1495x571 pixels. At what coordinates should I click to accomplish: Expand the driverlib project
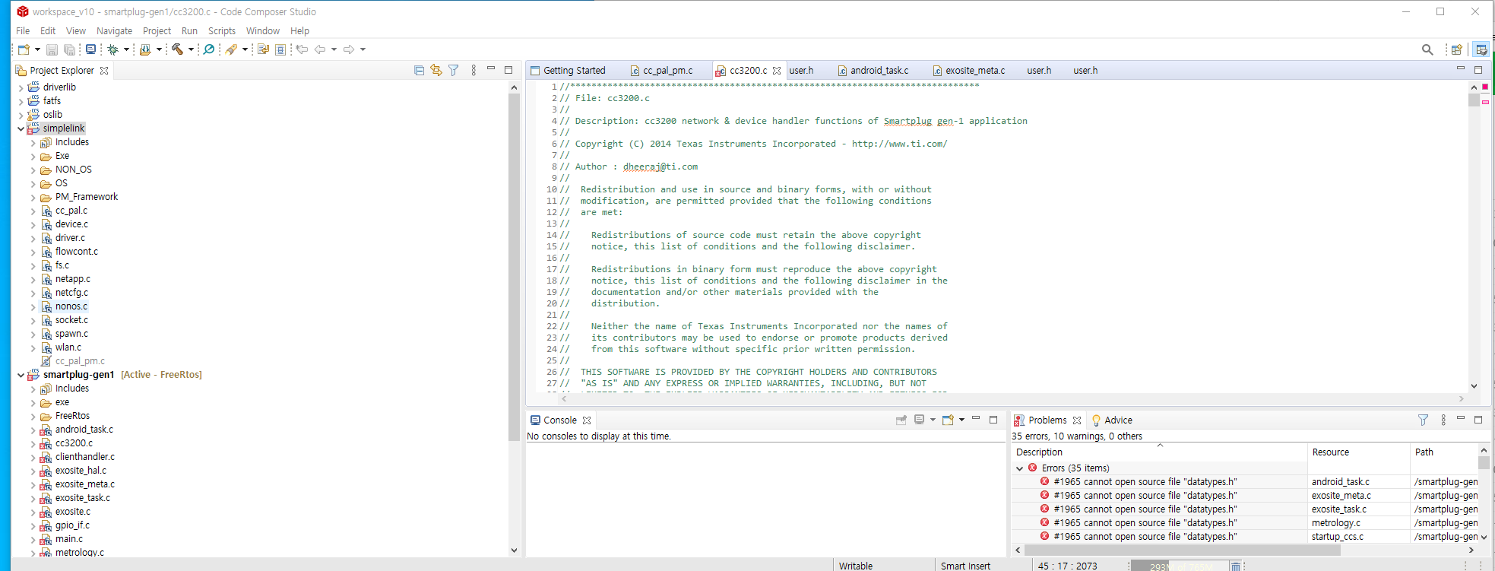click(x=21, y=87)
